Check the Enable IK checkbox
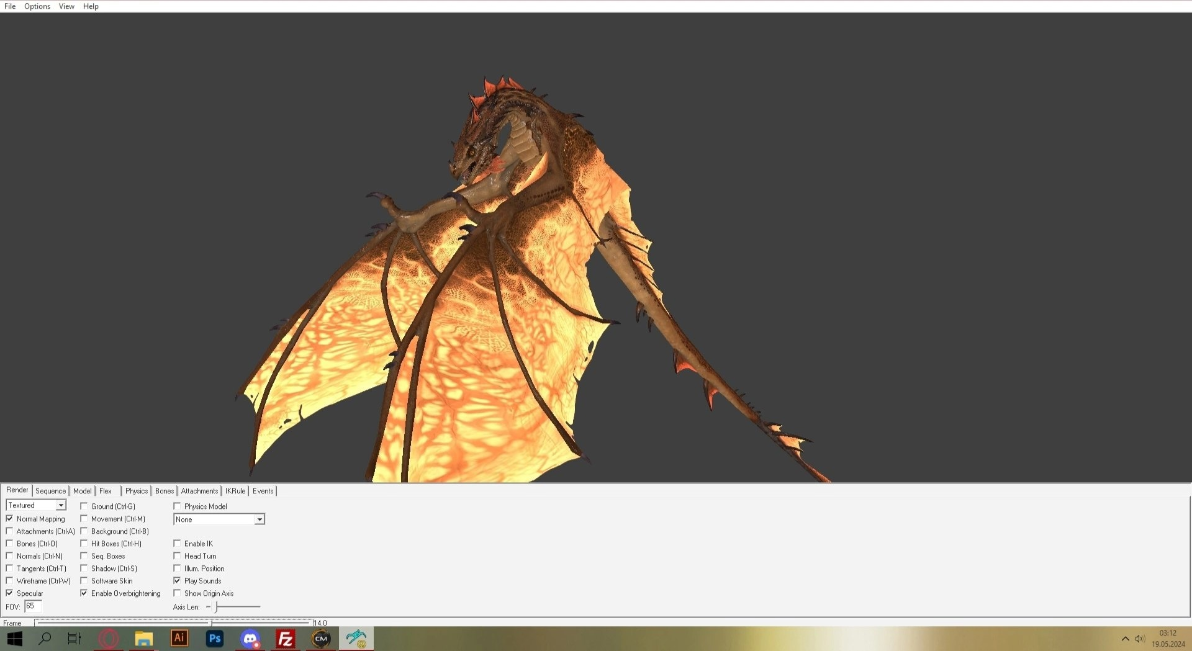 tap(177, 544)
